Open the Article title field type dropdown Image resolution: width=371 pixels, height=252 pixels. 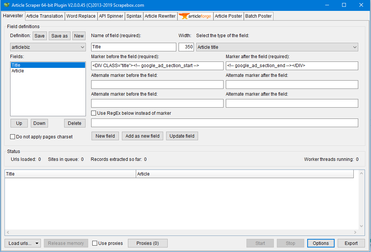pyautogui.click(x=277, y=47)
